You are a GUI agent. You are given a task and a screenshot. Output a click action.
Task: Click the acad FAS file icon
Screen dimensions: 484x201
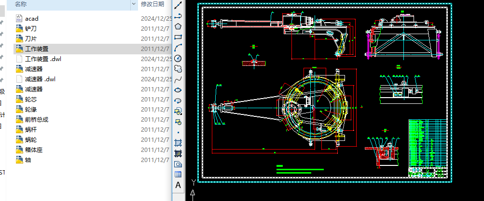(x=19, y=18)
